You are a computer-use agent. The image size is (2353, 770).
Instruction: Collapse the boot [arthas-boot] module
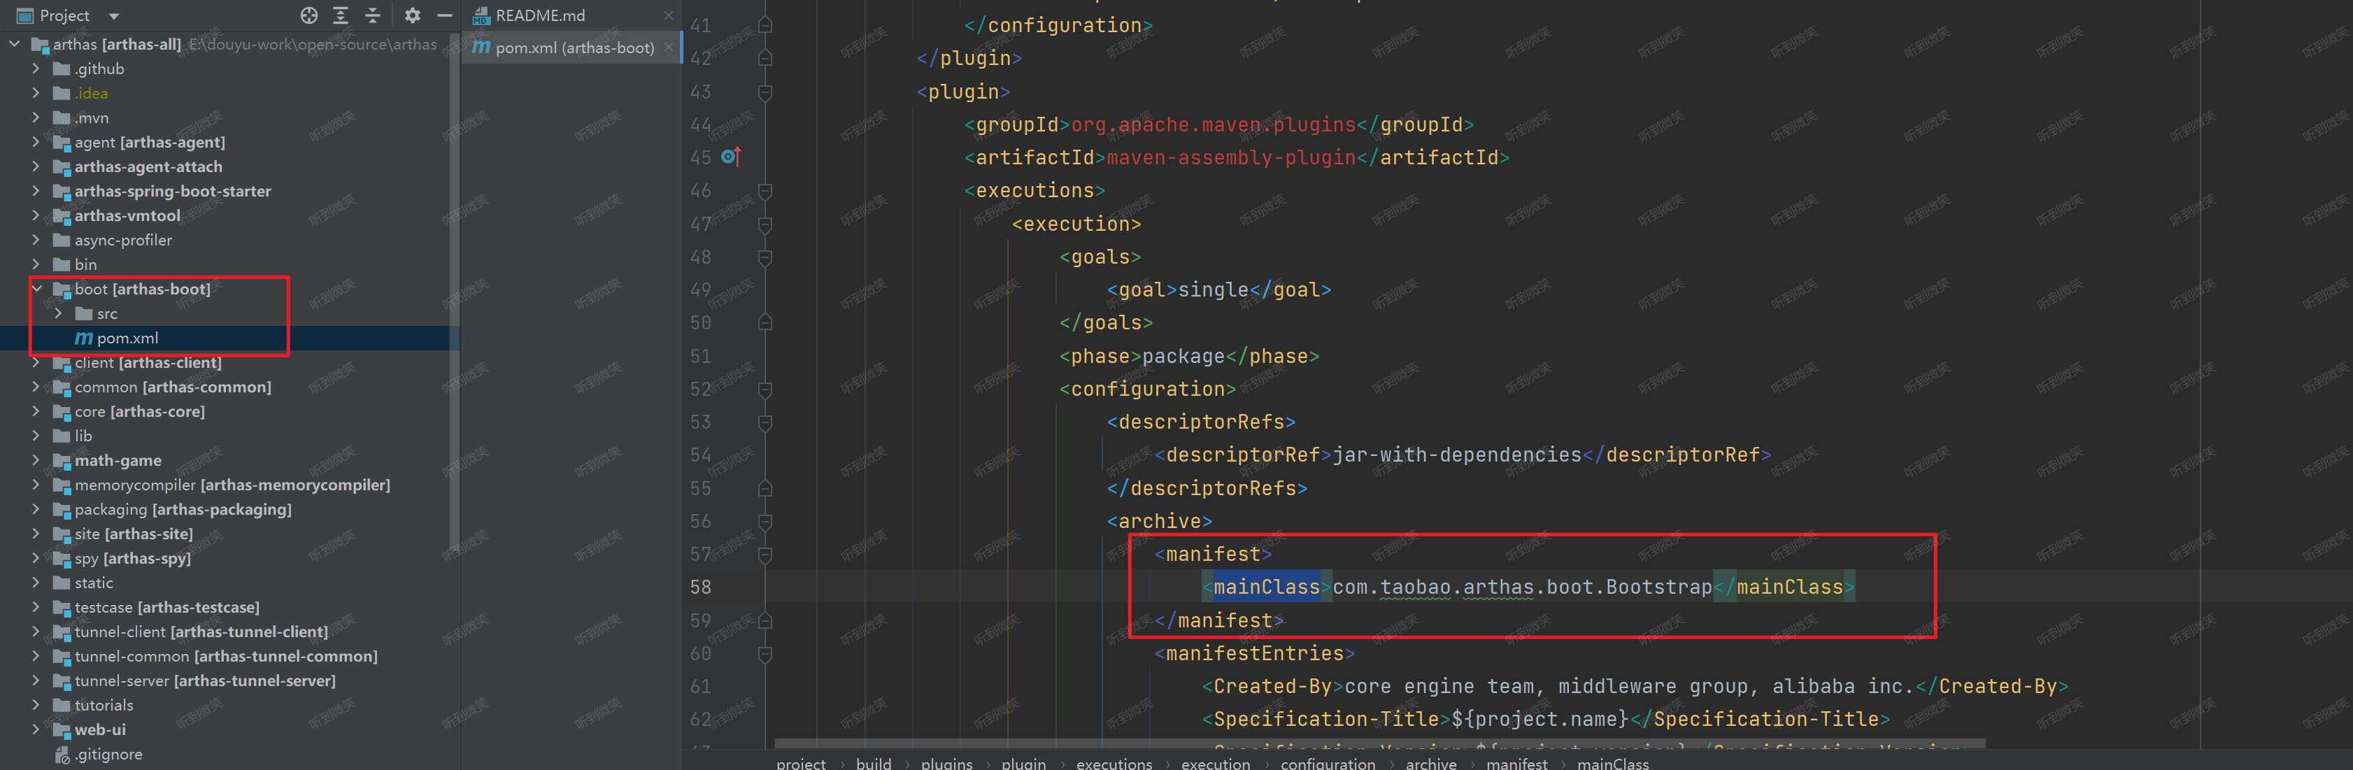click(x=38, y=289)
